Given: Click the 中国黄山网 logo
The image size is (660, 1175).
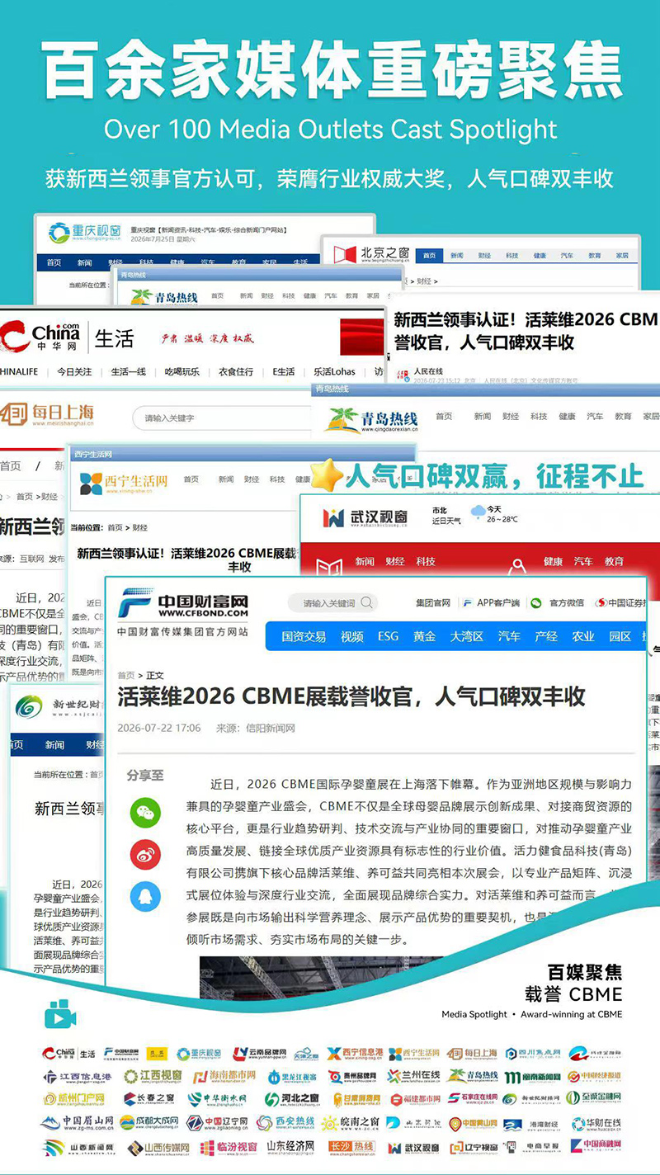Looking at the screenshot, I should [473, 1122].
